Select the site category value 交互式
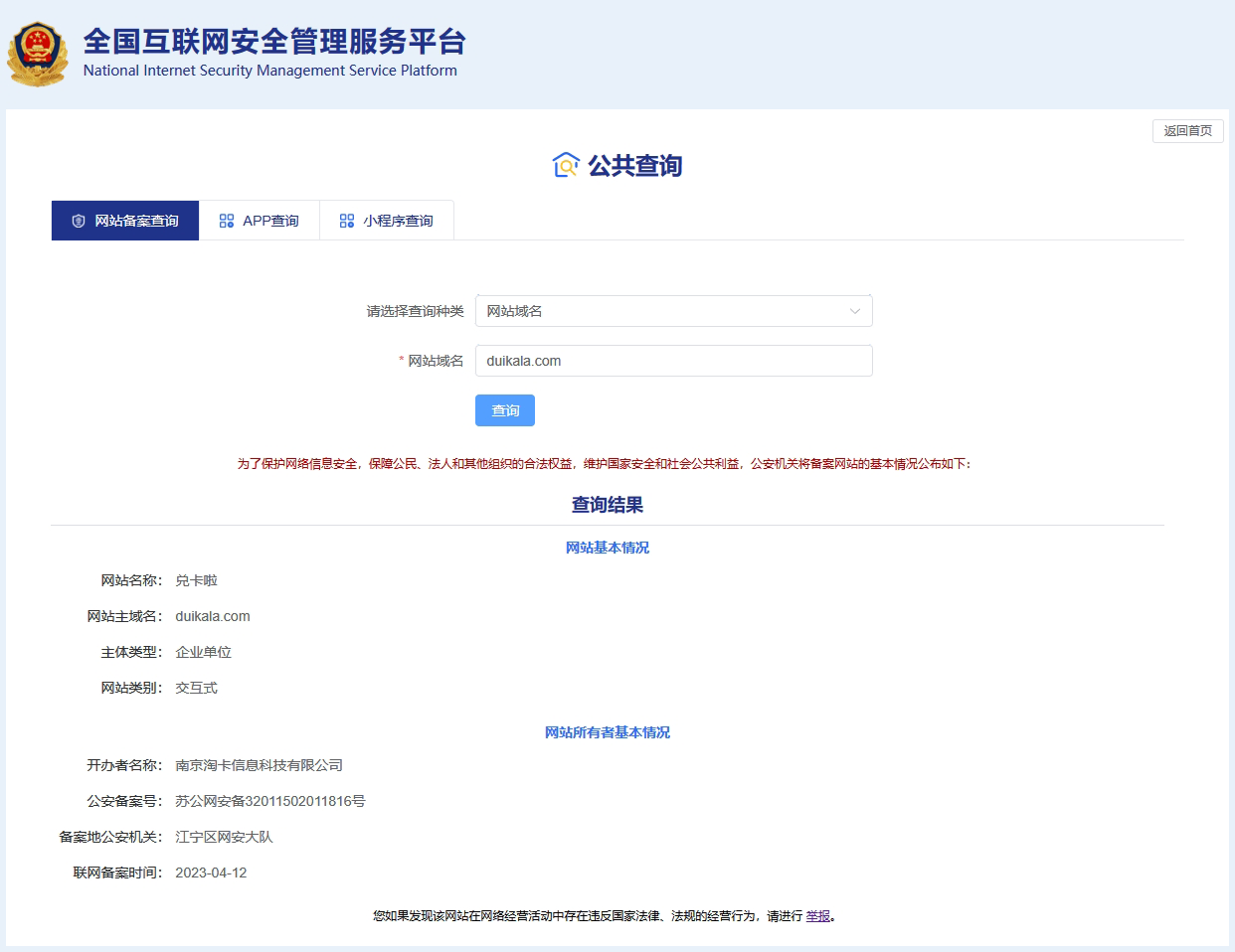 [197, 688]
